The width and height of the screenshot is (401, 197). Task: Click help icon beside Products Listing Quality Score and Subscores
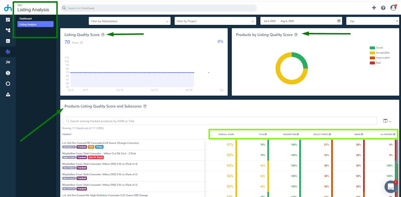click(145, 106)
